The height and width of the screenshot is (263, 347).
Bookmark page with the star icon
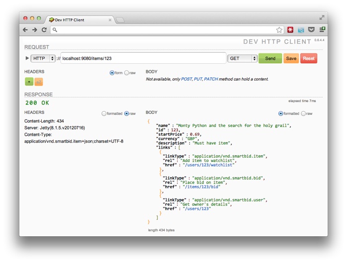[x=279, y=30]
